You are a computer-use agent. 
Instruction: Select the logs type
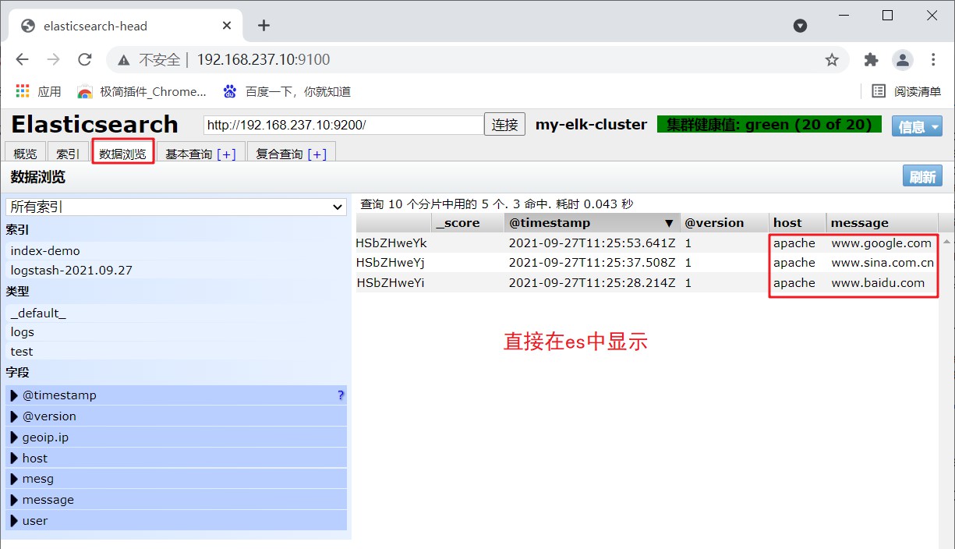(x=176, y=332)
